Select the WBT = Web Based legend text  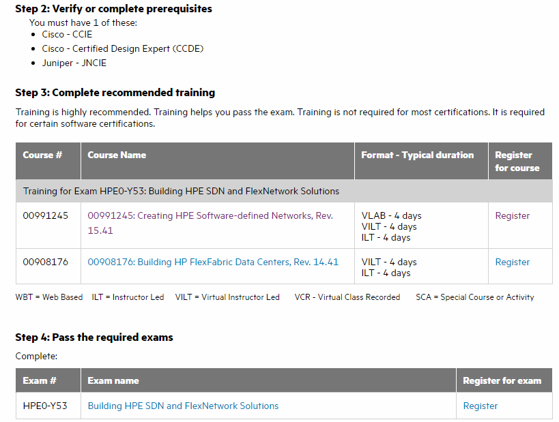click(x=49, y=297)
